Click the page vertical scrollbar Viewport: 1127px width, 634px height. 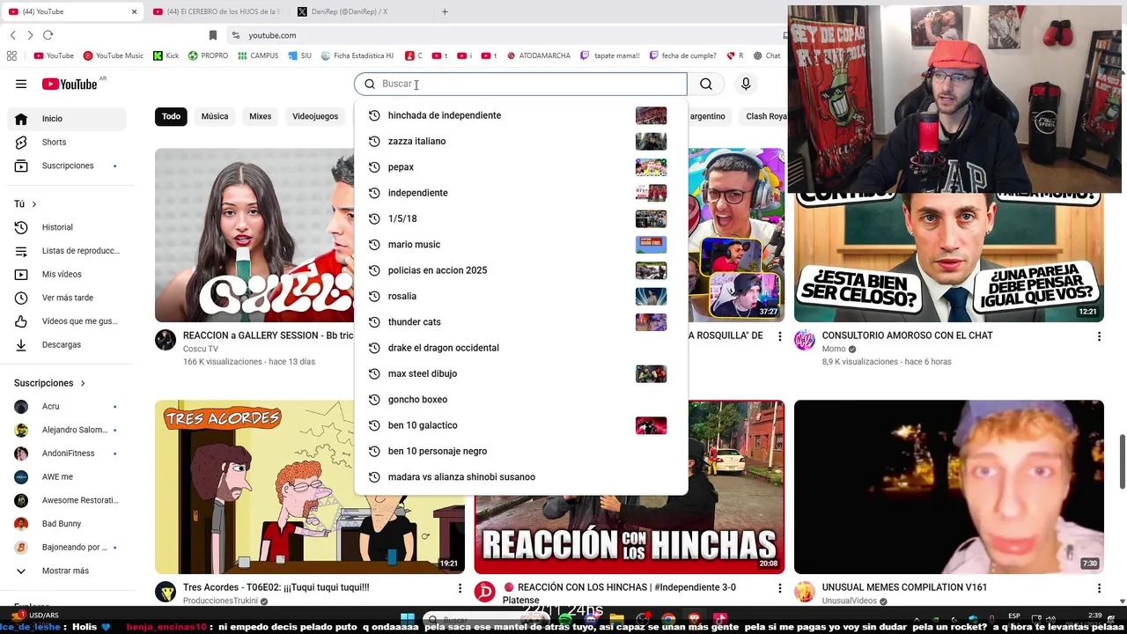pyautogui.click(x=1123, y=461)
